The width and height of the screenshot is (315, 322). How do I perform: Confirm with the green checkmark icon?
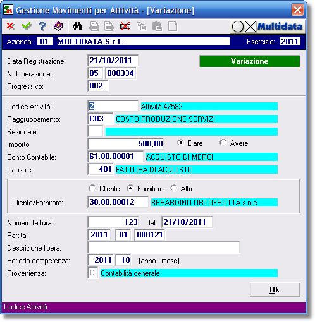pyautogui.click(x=27, y=27)
